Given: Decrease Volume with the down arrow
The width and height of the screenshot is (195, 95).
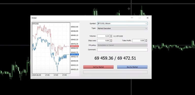Looking at the screenshot, I should tap(111, 37).
